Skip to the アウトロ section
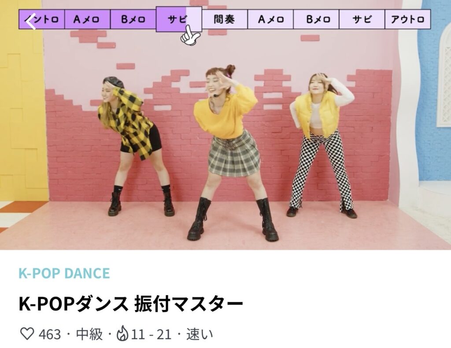Image resolution: width=451 pixels, height=348 pixels. [x=407, y=19]
